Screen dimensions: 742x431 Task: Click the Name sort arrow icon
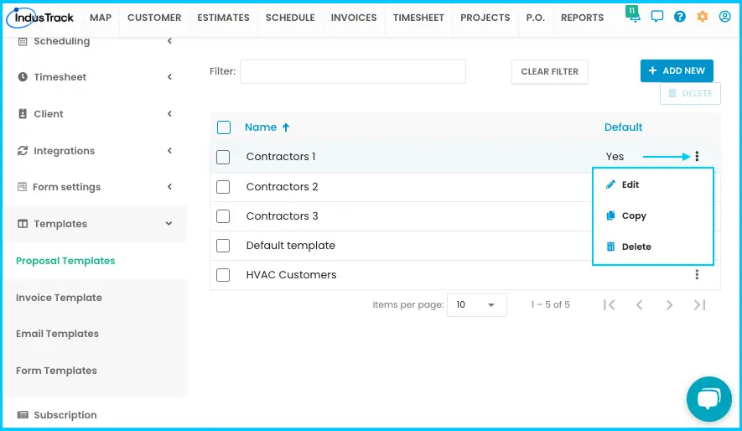(286, 127)
